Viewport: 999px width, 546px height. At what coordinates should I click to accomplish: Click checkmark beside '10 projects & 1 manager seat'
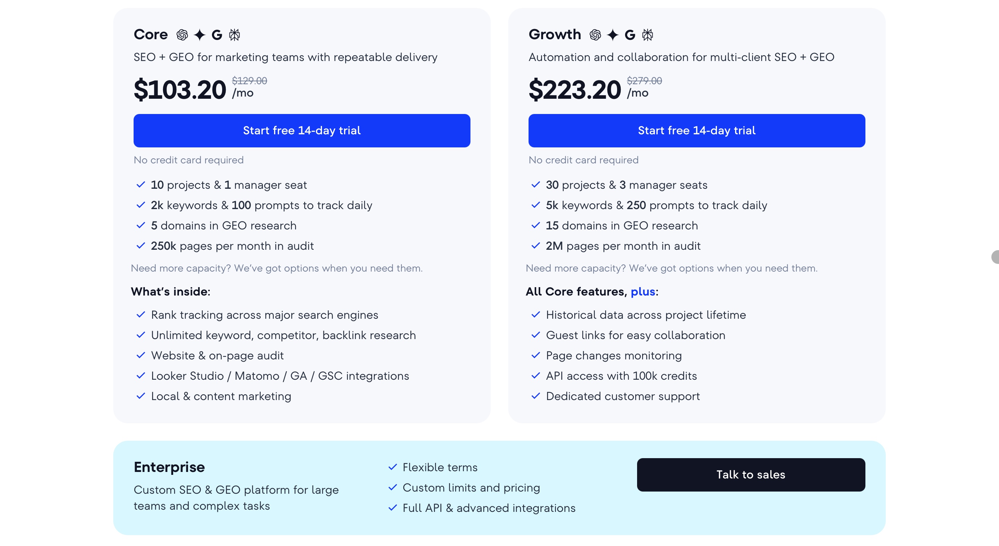point(140,186)
